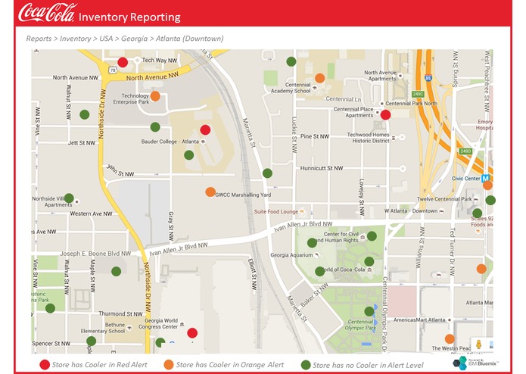Click the orange marker at Civic Center station
The image size is (526, 374).
(x=487, y=185)
